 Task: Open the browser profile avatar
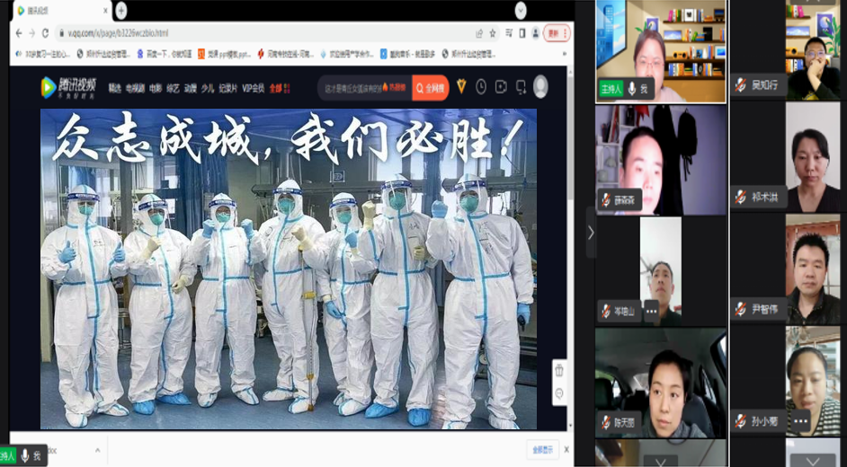coord(535,33)
